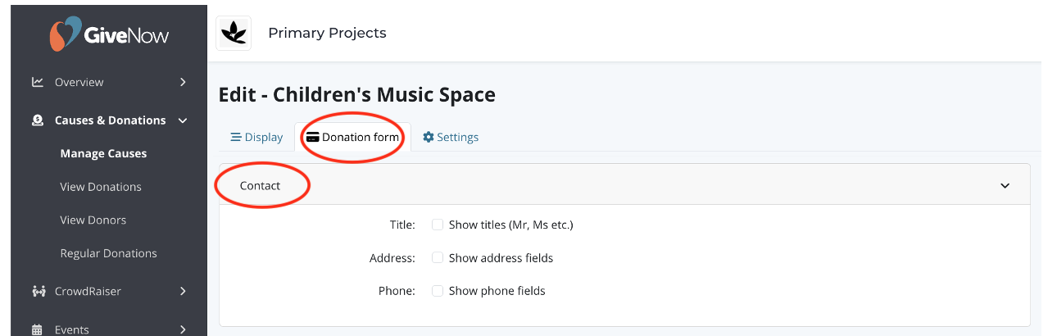Expand the Overview menu arrow
This screenshot has height=336, width=1057.
coord(183,82)
